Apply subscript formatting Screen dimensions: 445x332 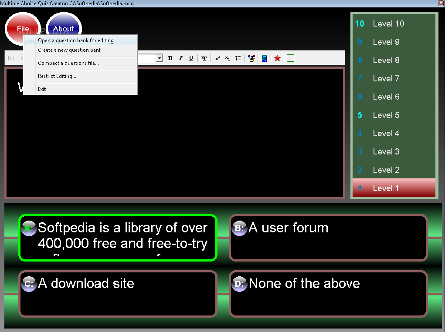pos(228,58)
